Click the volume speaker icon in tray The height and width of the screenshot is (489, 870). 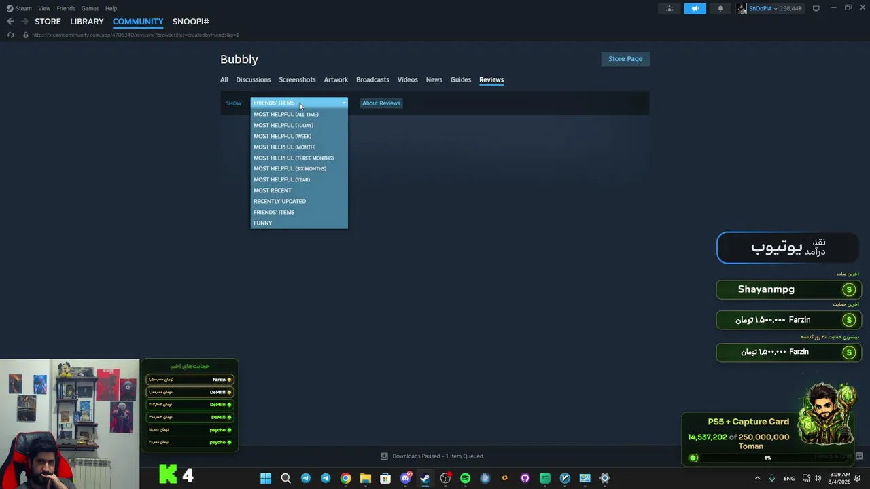pyautogui.click(x=817, y=478)
